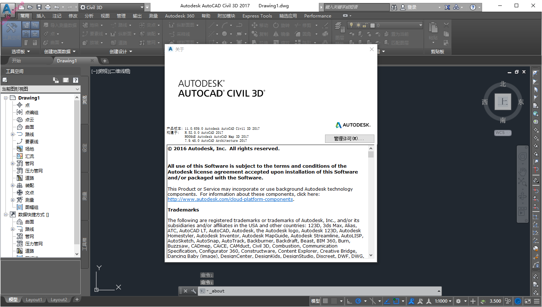Click the 模型 model space button in status bar
The height and width of the screenshot is (307, 542).
[x=315, y=301]
